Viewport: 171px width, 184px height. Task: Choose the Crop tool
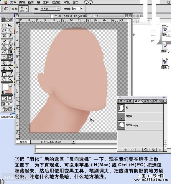coord(4,36)
